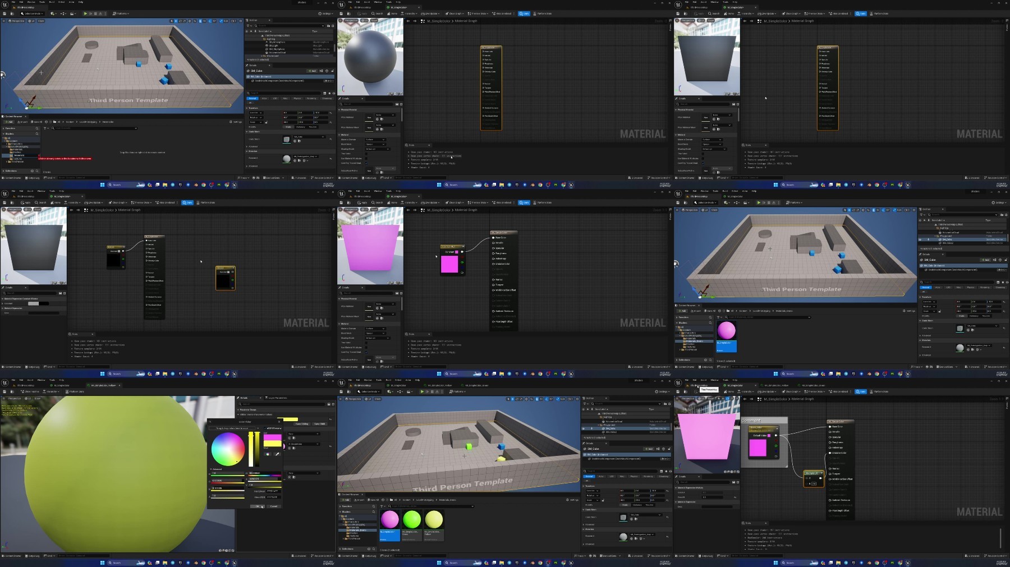This screenshot has height=567, width=1010.
Task: Collapse Advanced section in Color Picker
Action: click(211, 469)
